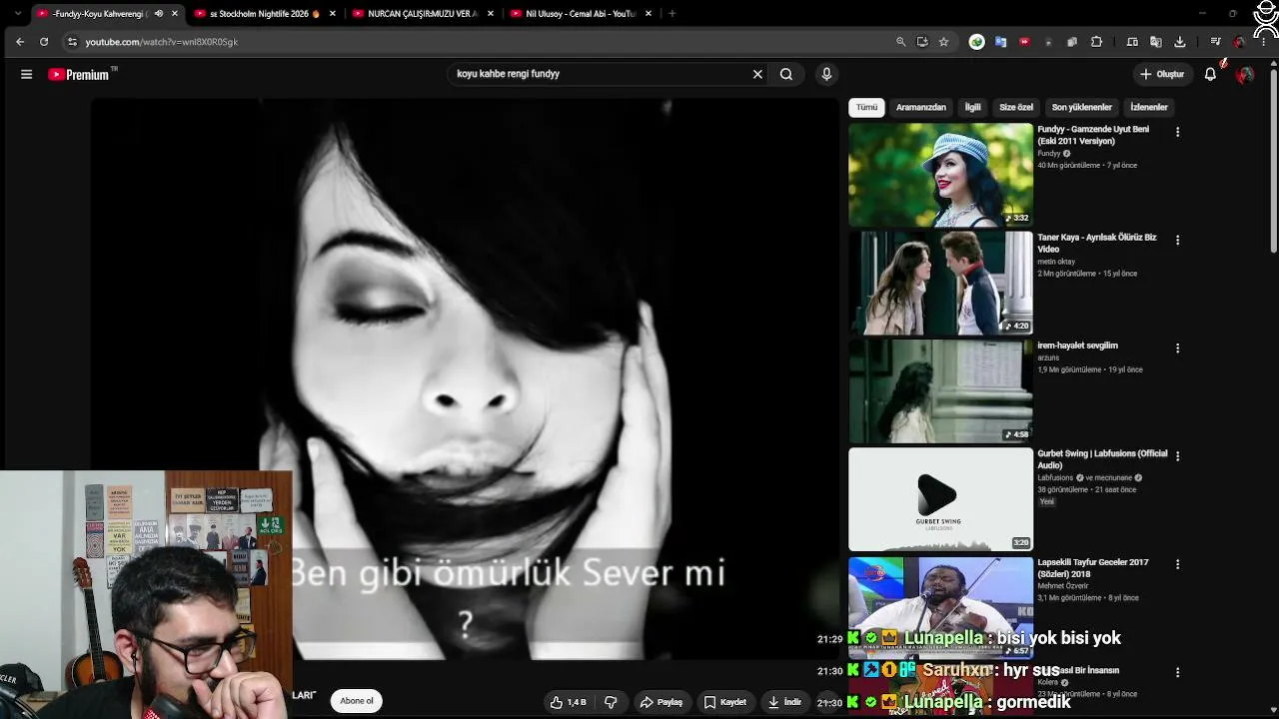Open options for Gurbet Swing video
Image resolution: width=1279 pixels, height=719 pixels.
point(1178,456)
